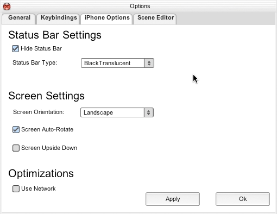Viewport: 277px width, 214px height.
Task: Close the Options dialog with red button
Action: 7,7
